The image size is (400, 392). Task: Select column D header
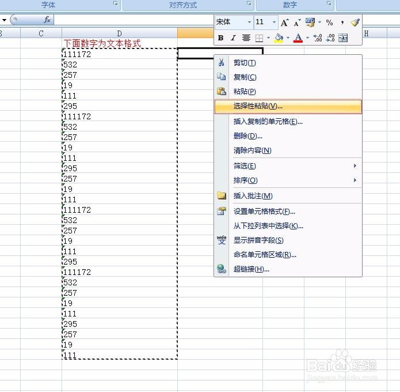pyautogui.click(x=119, y=33)
